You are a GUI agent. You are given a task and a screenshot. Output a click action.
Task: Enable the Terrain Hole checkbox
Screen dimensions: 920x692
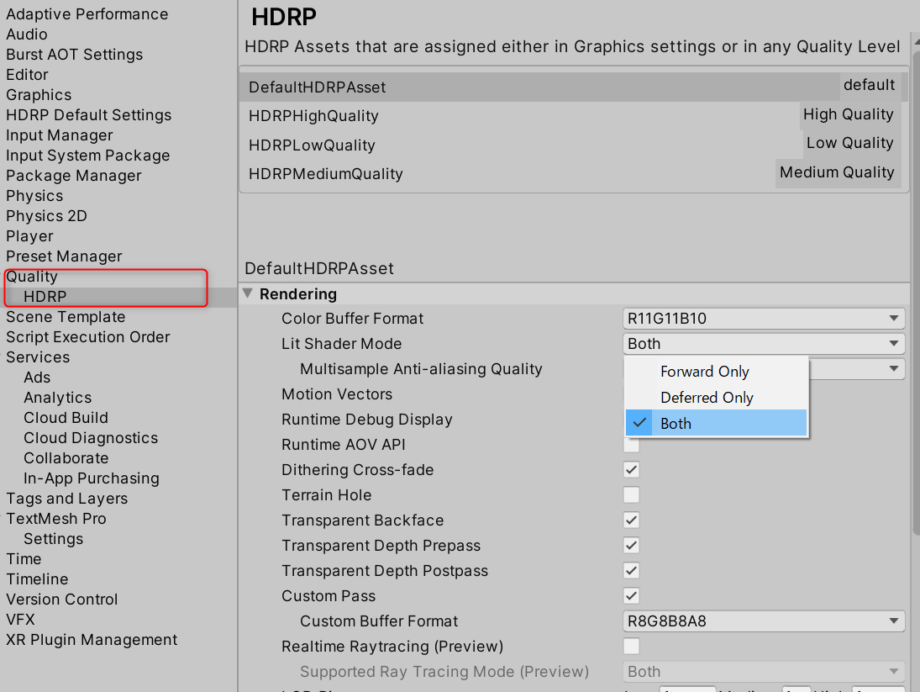click(631, 494)
